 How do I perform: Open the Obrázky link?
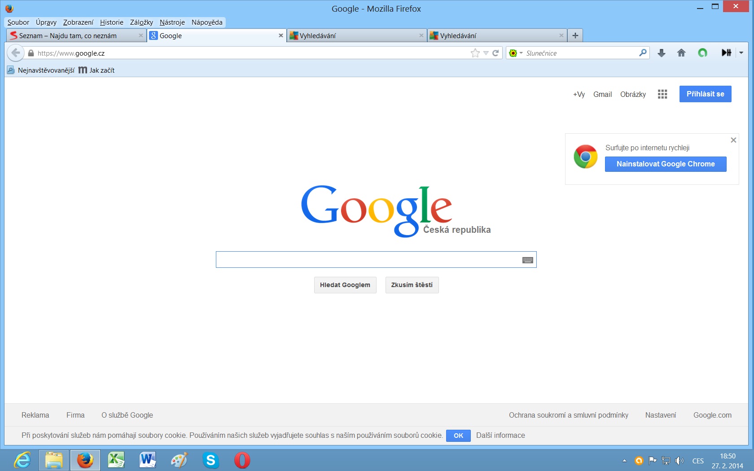633,94
